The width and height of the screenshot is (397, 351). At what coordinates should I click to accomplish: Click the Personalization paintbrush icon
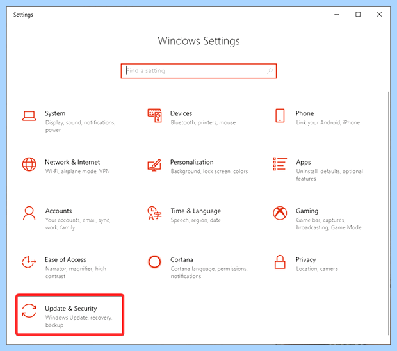click(154, 165)
